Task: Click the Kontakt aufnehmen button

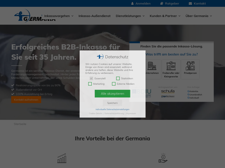Action: pyautogui.click(x=26, y=99)
